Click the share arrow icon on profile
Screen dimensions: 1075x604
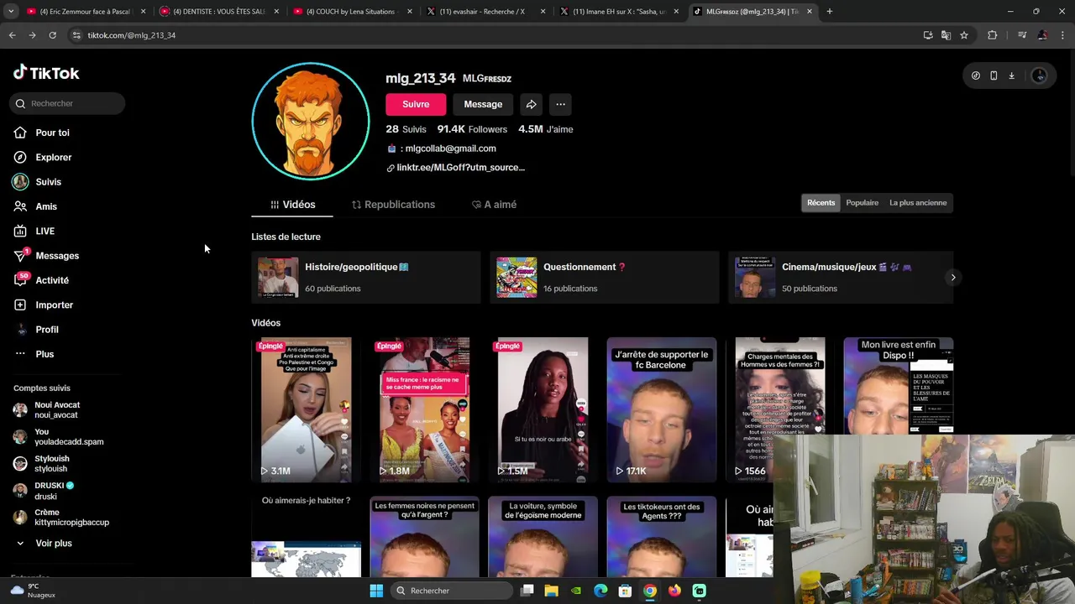pos(531,104)
